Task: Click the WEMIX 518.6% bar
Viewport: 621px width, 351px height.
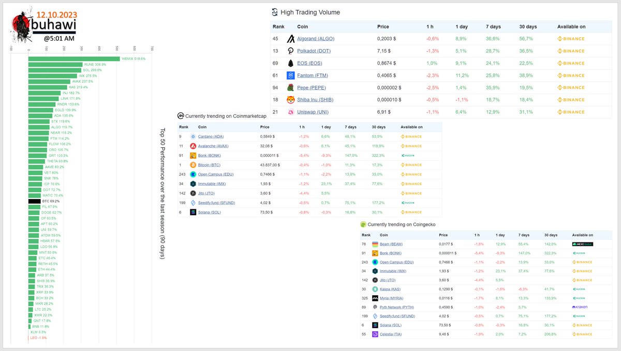Action: (74, 59)
